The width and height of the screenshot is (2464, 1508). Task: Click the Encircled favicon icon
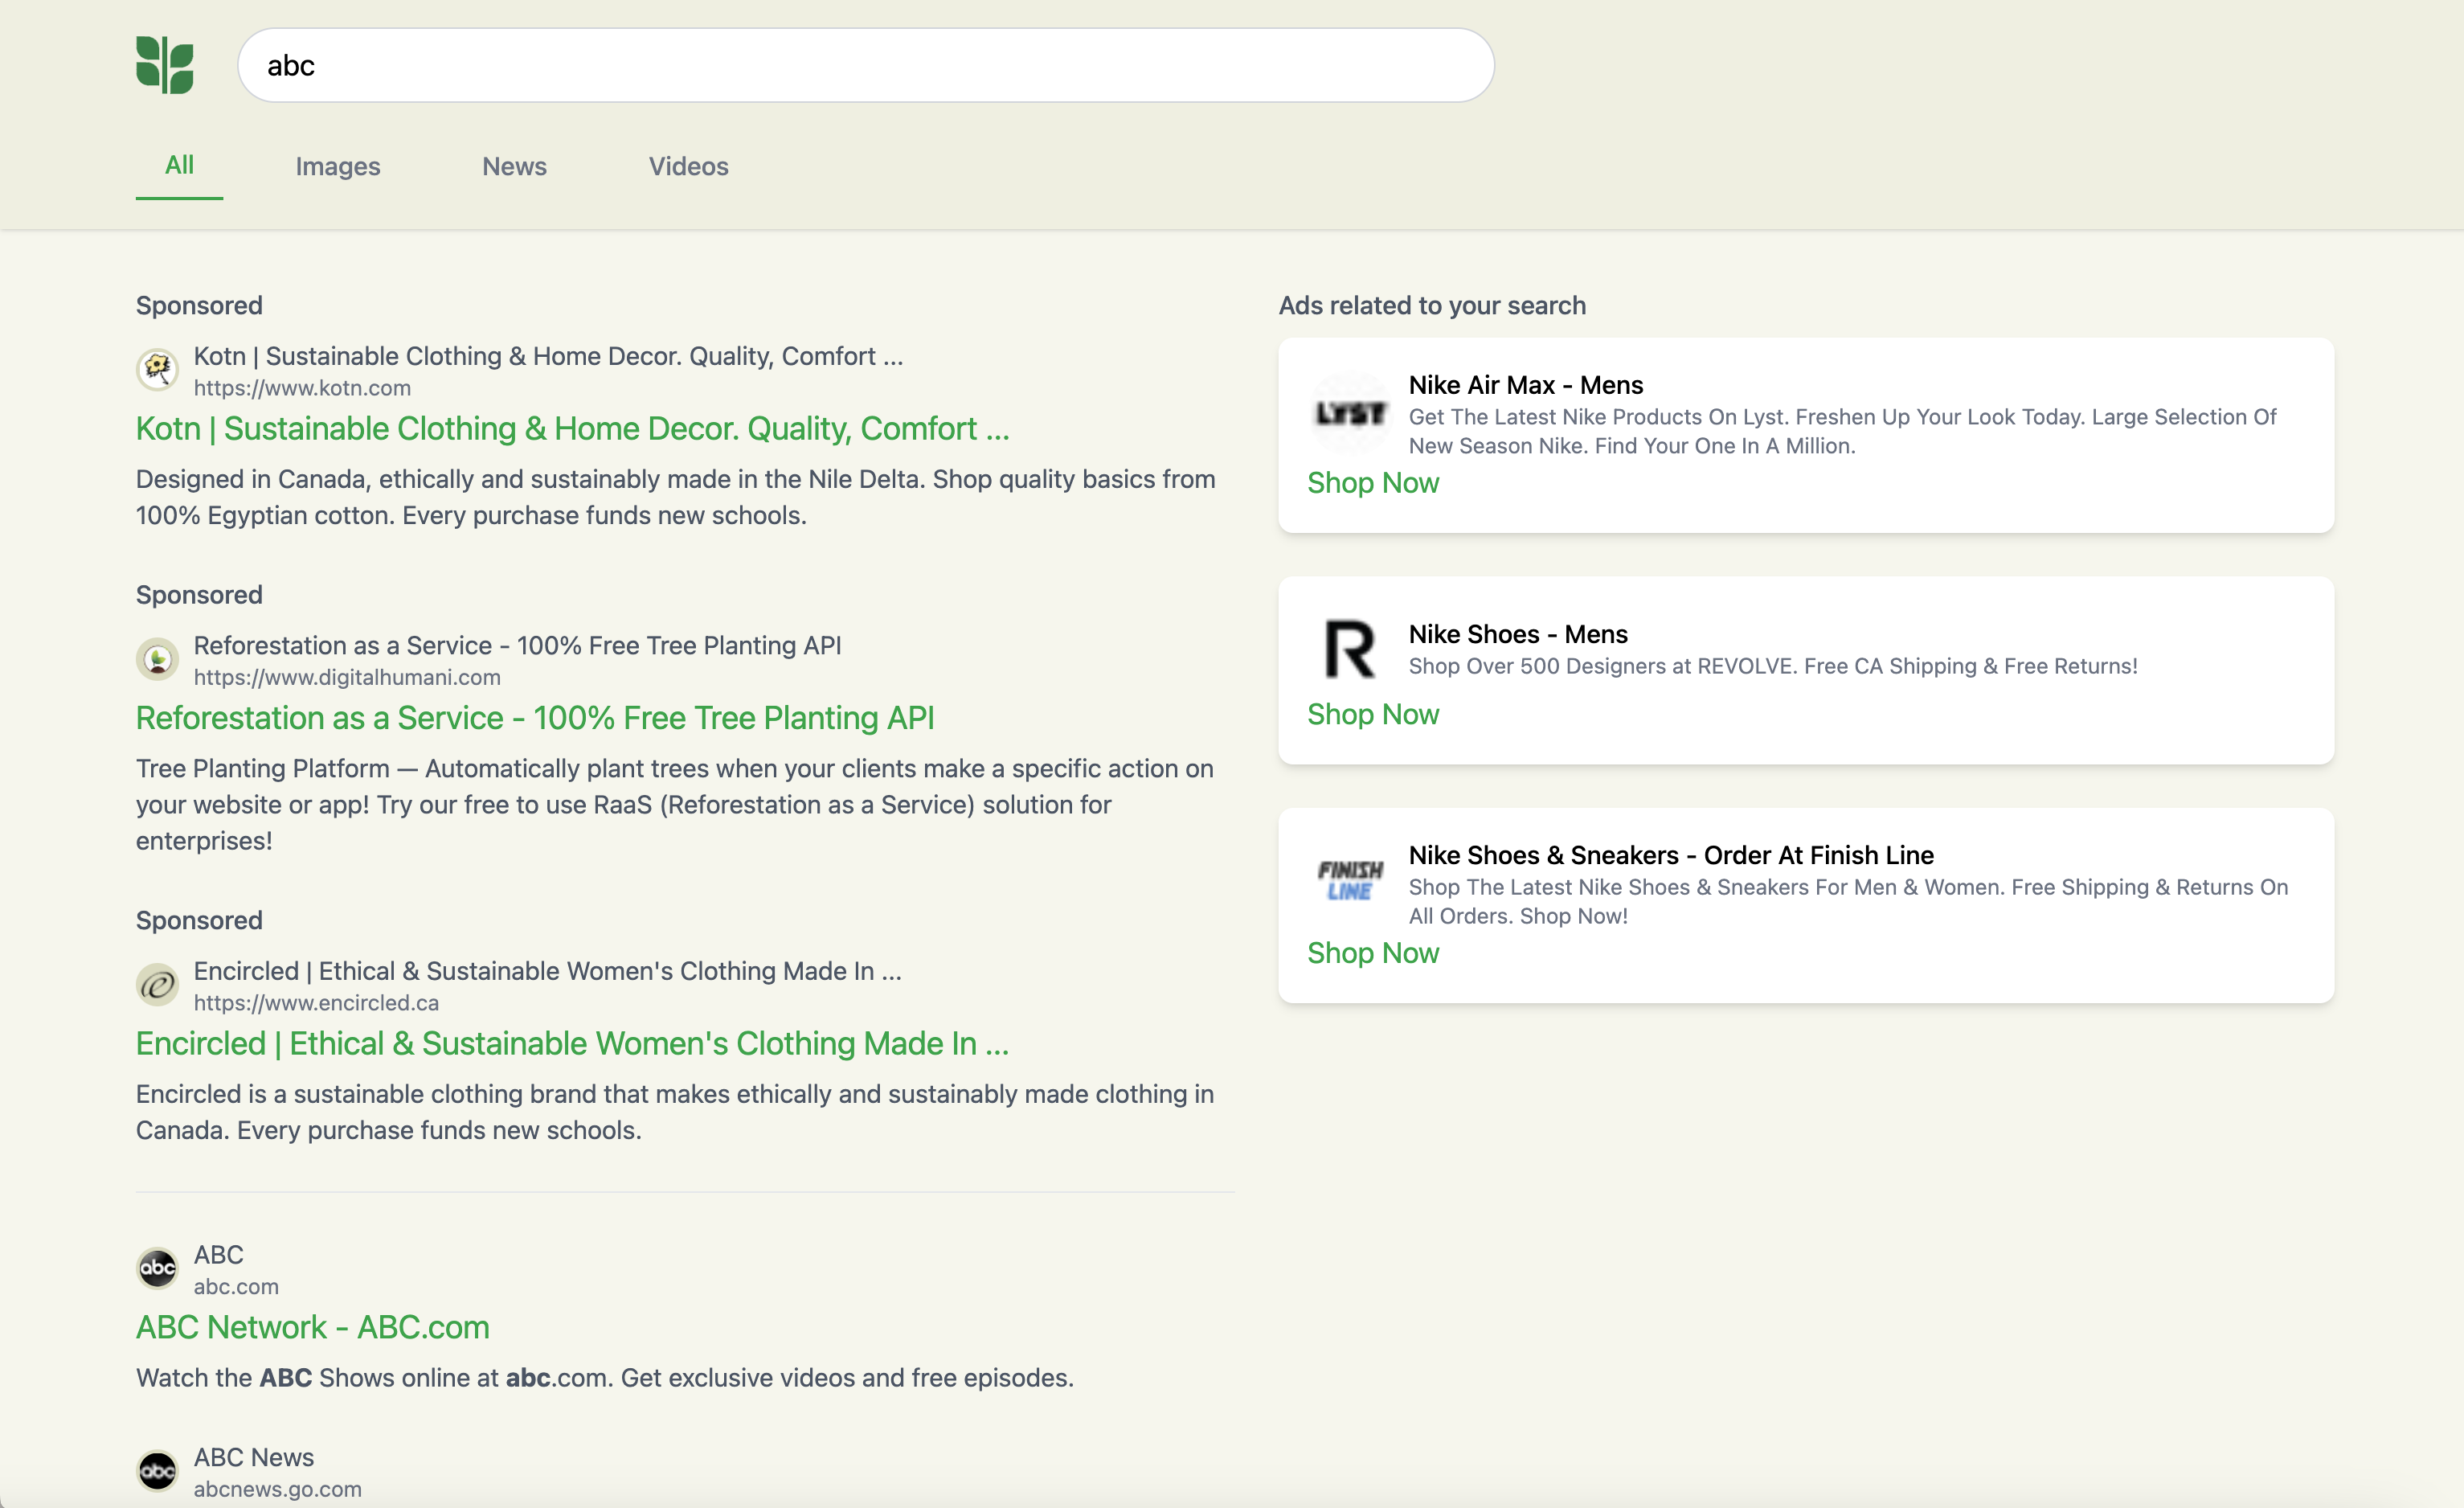(x=157, y=985)
